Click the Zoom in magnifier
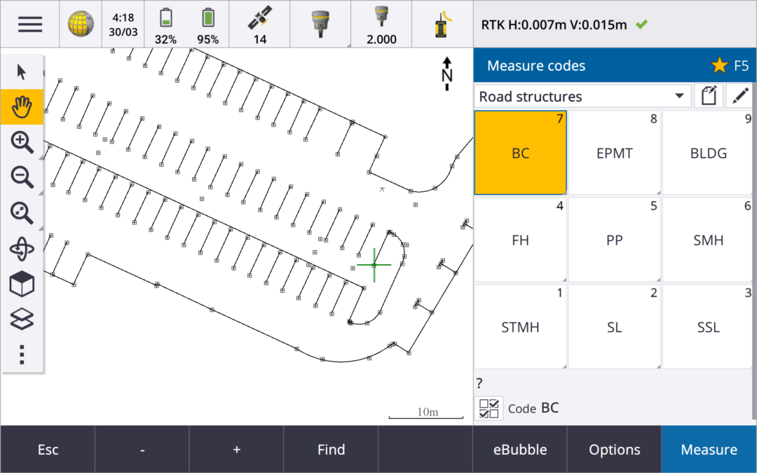Image resolution: width=757 pixels, height=473 pixels. tap(22, 142)
